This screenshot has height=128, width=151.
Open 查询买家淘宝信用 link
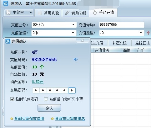point(29,119)
